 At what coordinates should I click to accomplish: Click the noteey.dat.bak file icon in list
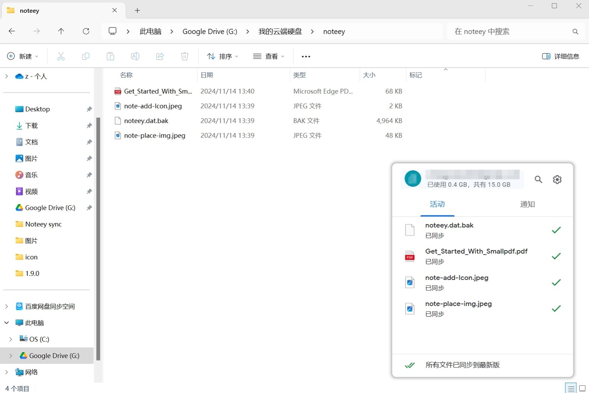(x=118, y=121)
